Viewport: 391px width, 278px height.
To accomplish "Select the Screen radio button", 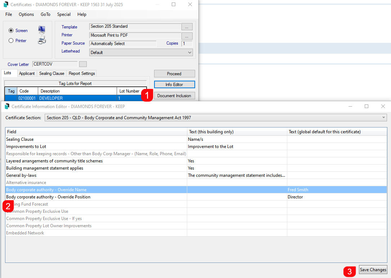I will coord(11,30).
